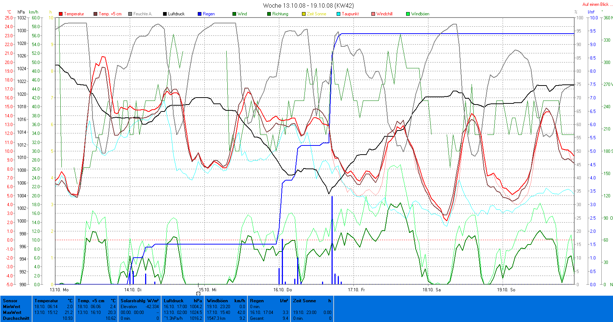Click the Luftdruck column header in stats table

click(x=174, y=301)
